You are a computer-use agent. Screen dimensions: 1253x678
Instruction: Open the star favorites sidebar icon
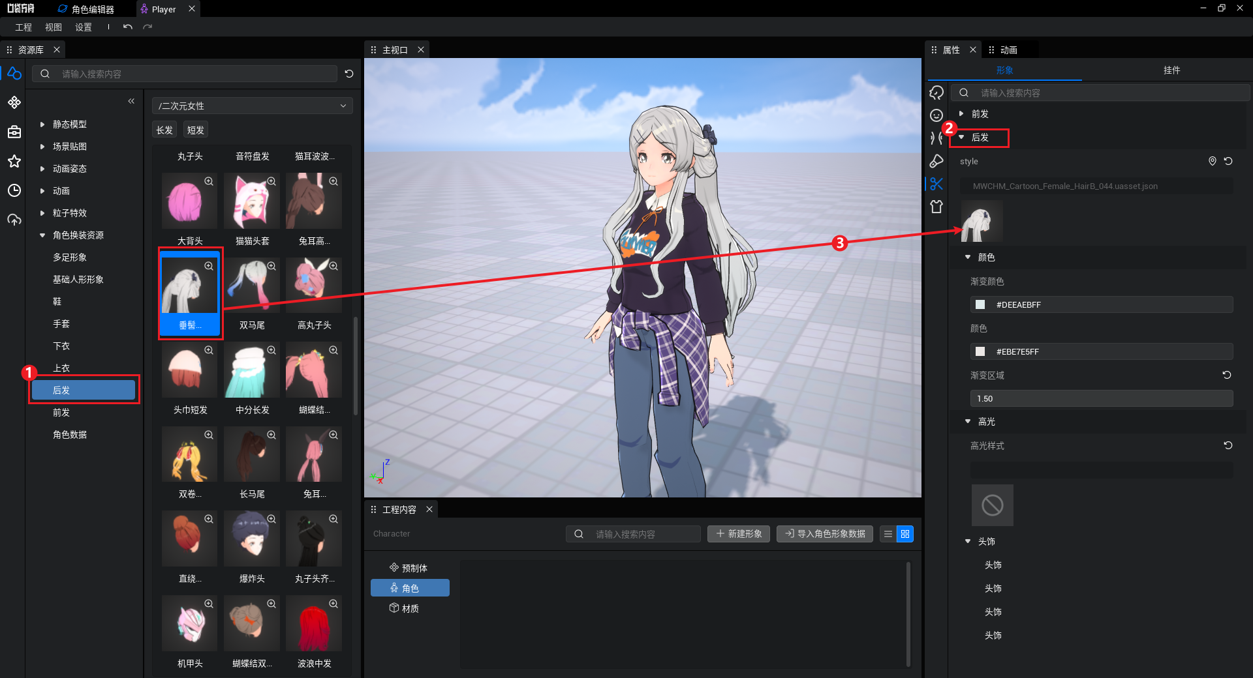(x=14, y=161)
